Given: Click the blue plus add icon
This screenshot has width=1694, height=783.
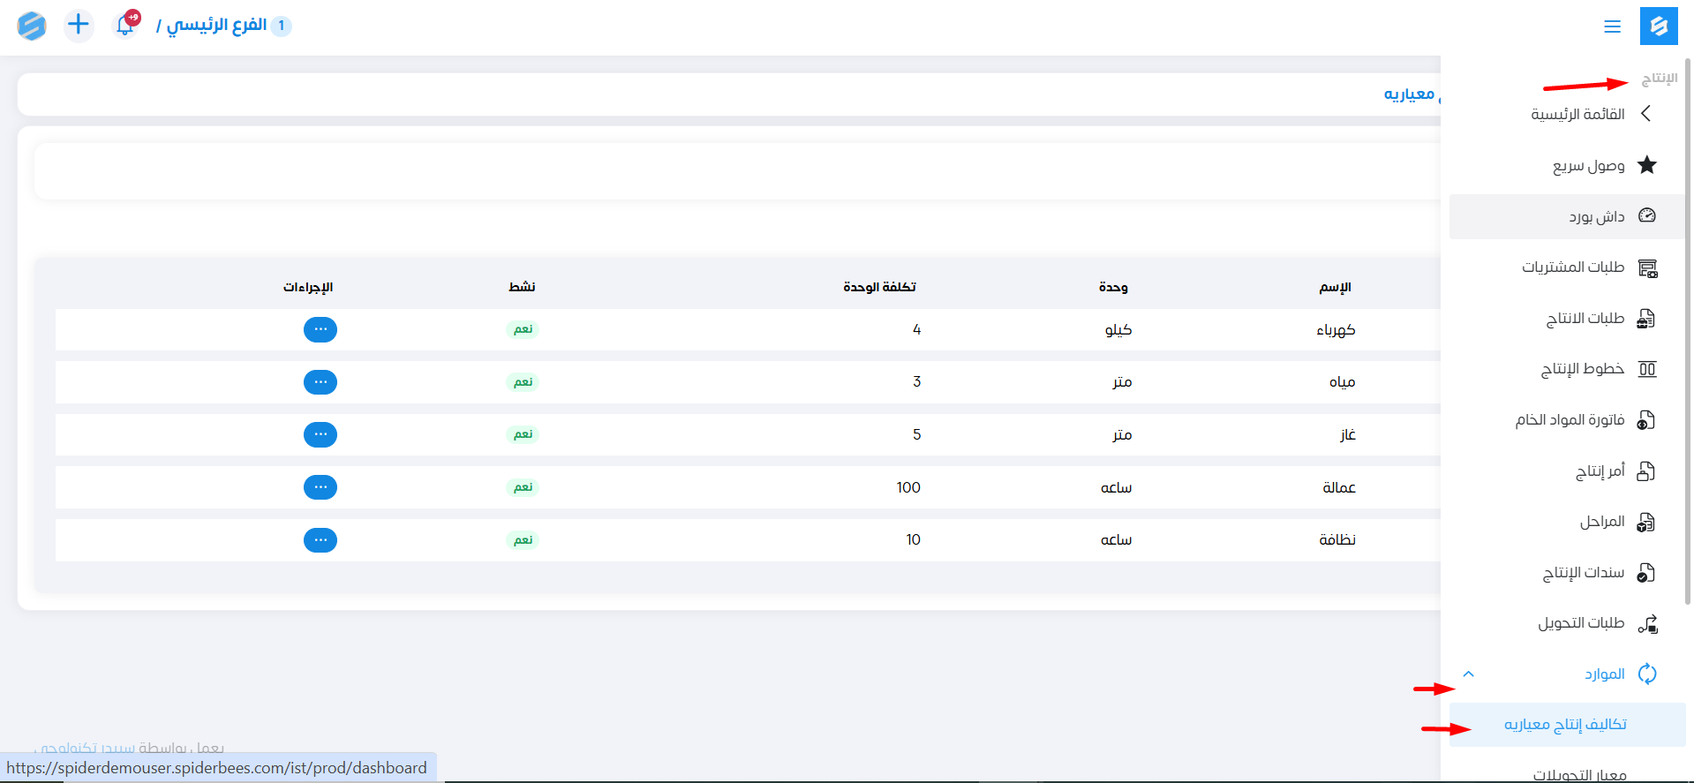Looking at the screenshot, I should click(x=79, y=25).
